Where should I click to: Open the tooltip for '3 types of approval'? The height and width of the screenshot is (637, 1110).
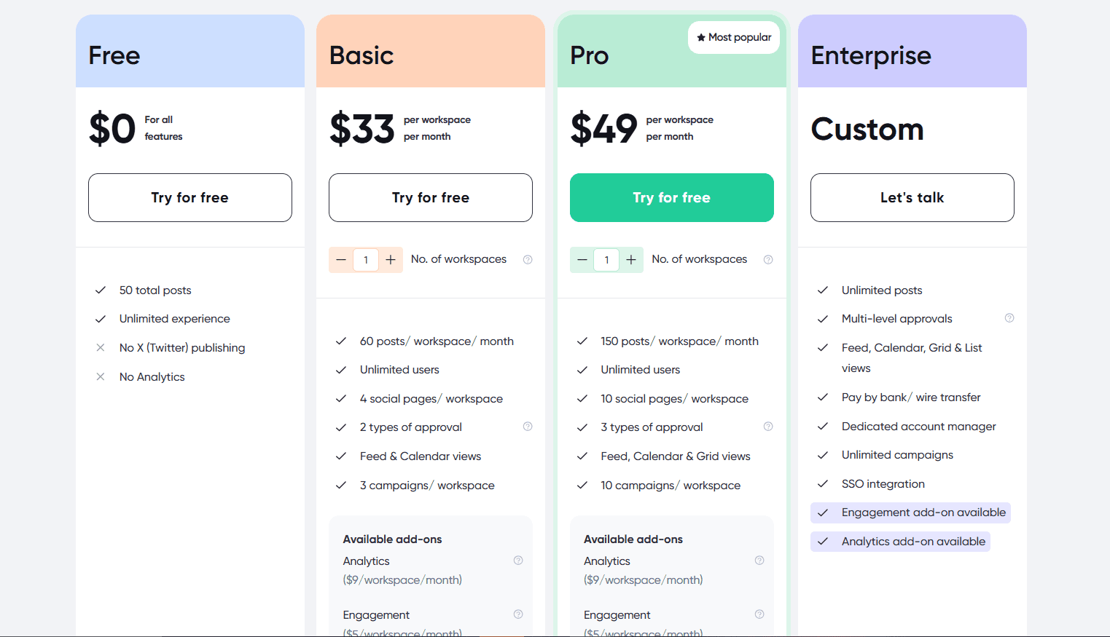coord(768,426)
